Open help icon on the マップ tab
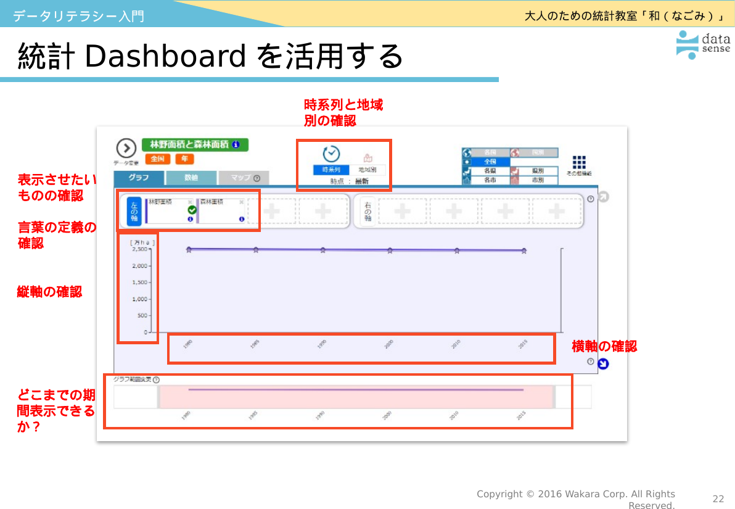The image size is (735, 509). pos(257,178)
